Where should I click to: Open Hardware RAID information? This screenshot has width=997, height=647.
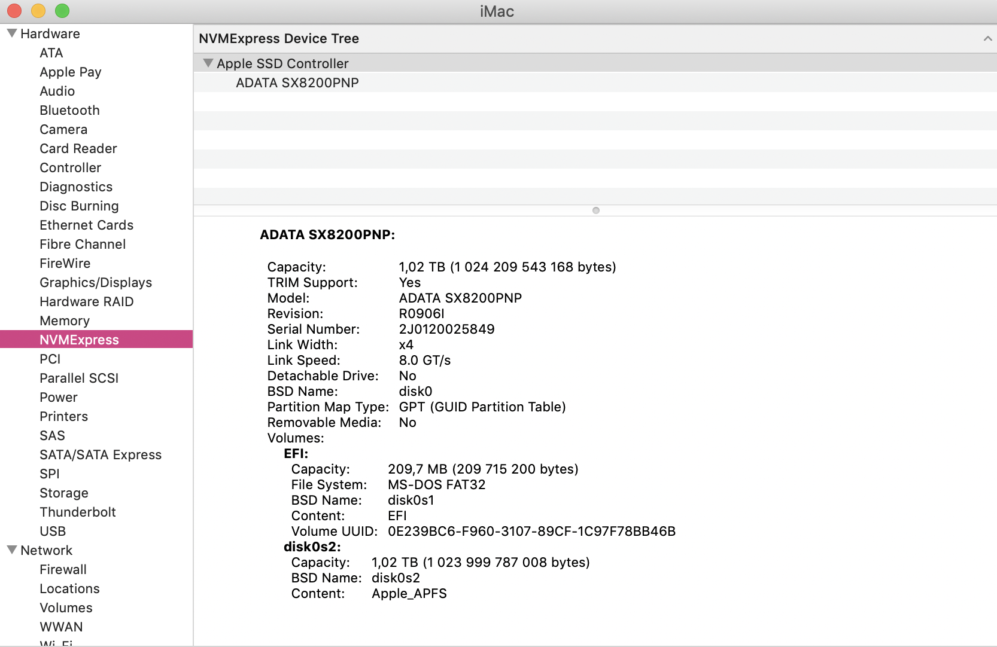pos(87,301)
